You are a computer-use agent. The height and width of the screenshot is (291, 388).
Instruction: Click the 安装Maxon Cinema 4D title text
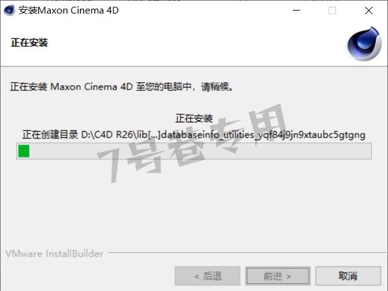(69, 11)
